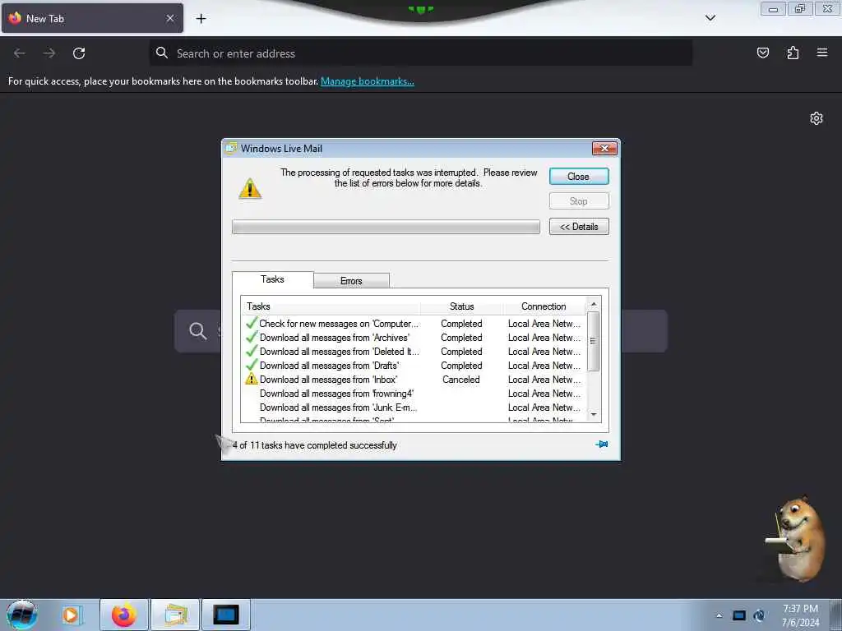Click the Tasks column header
The width and height of the screenshot is (842, 631).
pyautogui.click(x=331, y=306)
